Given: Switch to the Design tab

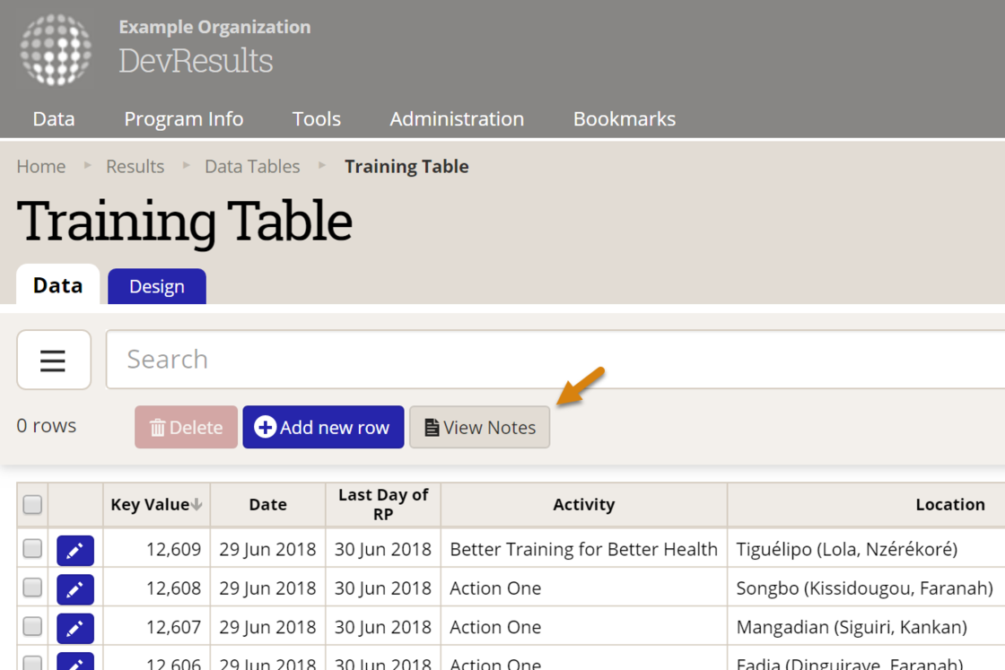Looking at the screenshot, I should coord(157,287).
